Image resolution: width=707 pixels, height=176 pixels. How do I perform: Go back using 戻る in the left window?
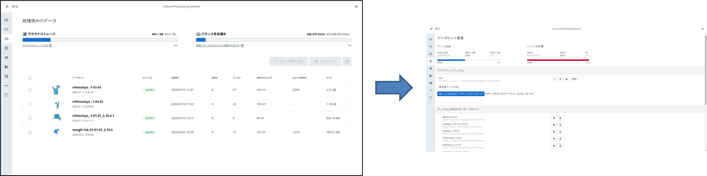click(12, 6)
